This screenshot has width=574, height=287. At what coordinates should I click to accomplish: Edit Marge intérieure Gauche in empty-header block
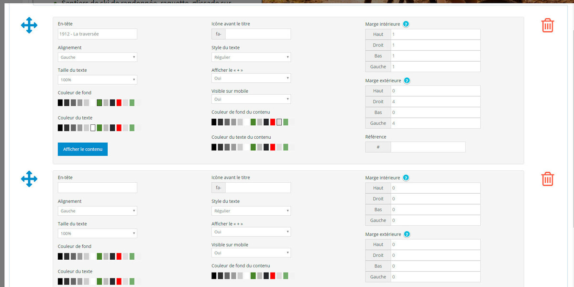click(x=435, y=220)
